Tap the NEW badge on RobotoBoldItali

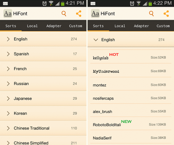coord(126,121)
